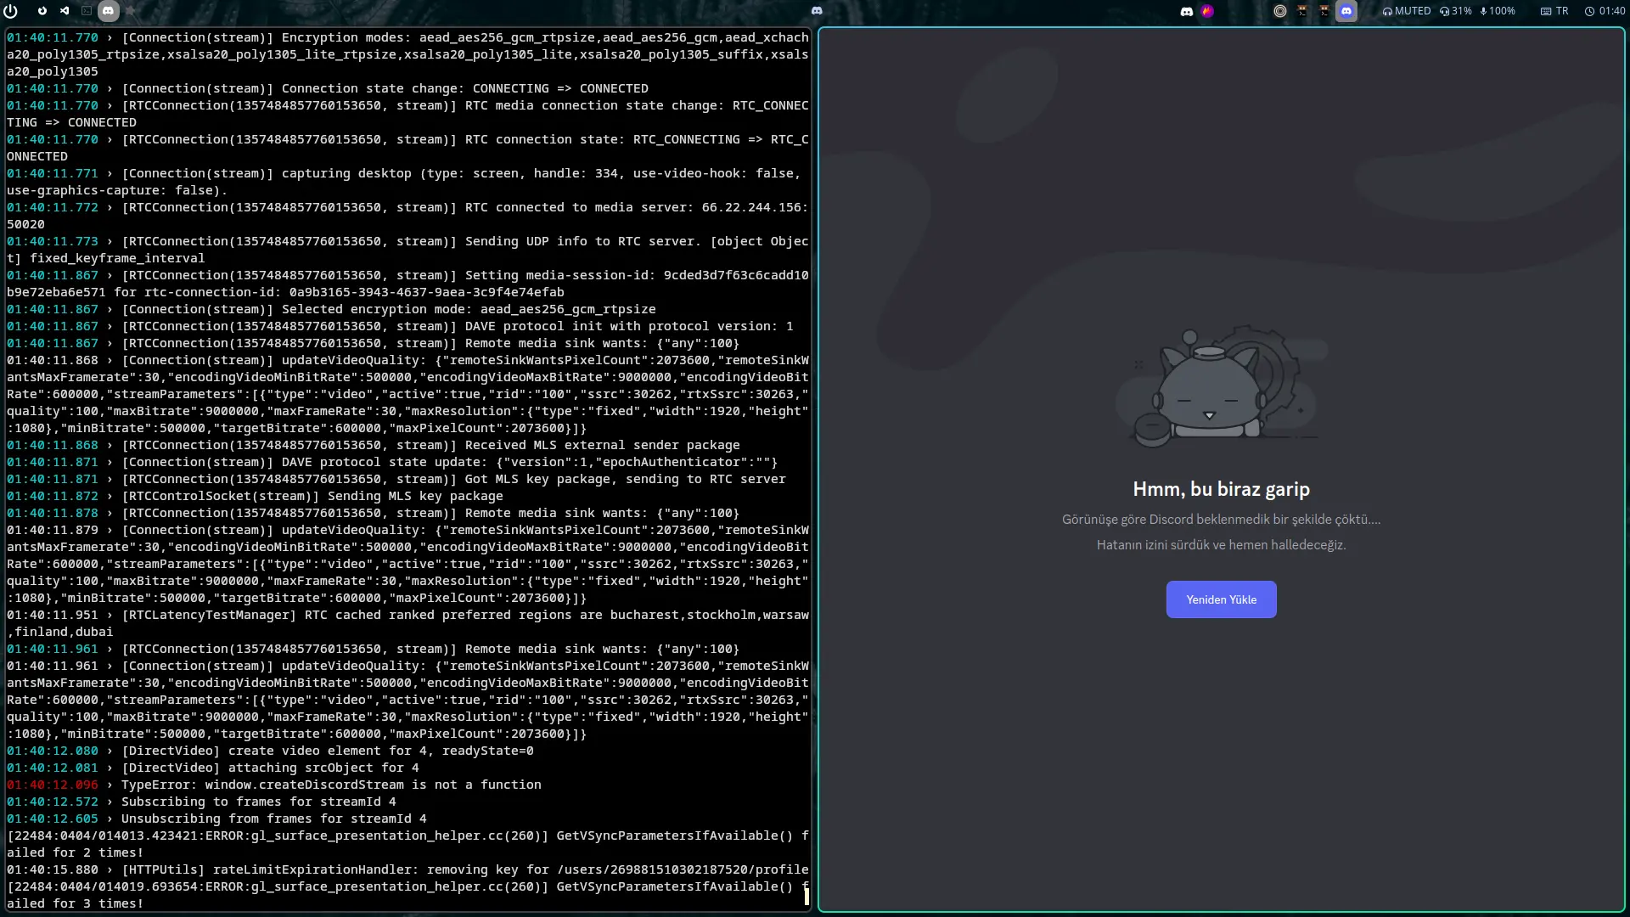Click the 01:40:11.961 'Remote media sink wants' line

pos(374,649)
